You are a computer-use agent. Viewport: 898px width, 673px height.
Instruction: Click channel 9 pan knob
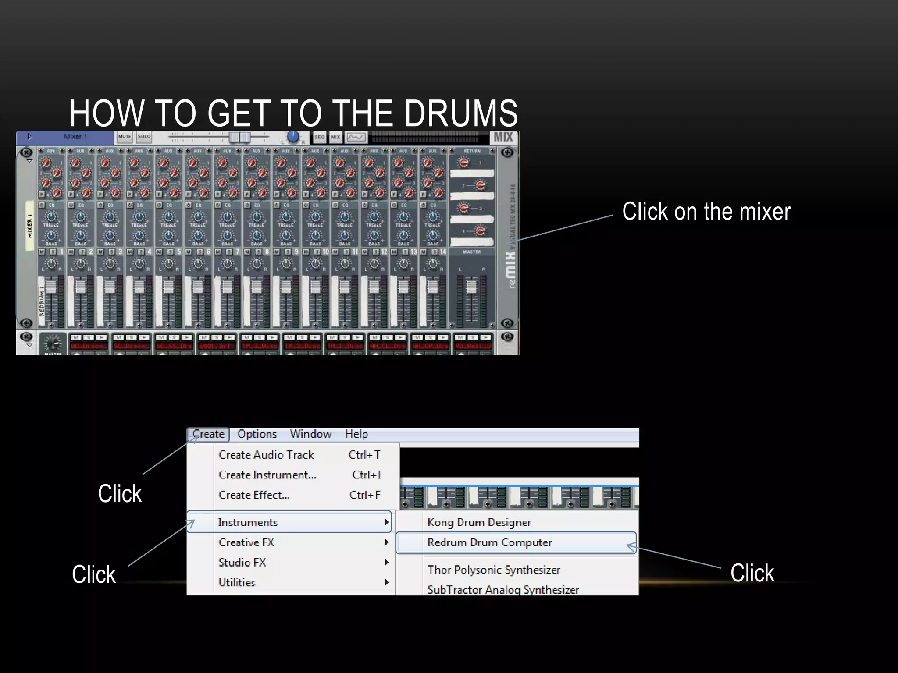click(286, 263)
